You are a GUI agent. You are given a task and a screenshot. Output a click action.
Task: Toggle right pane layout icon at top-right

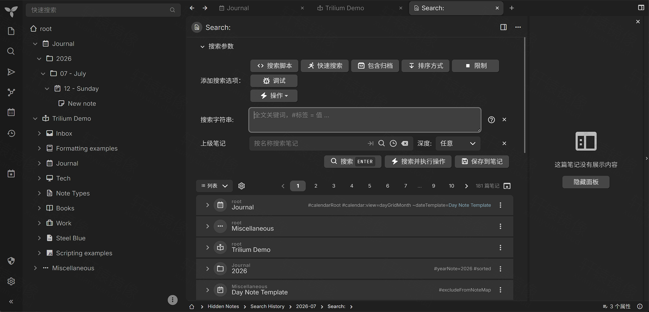(x=641, y=8)
